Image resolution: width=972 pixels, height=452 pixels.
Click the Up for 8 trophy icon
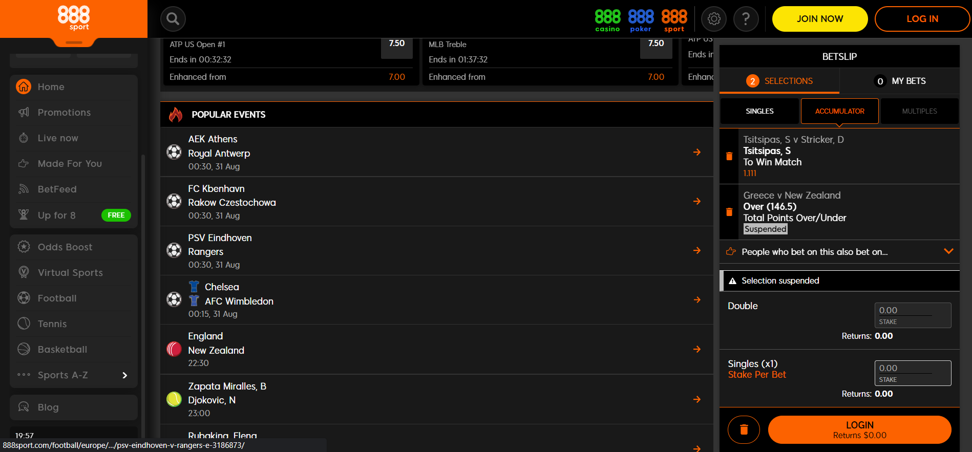[24, 214]
